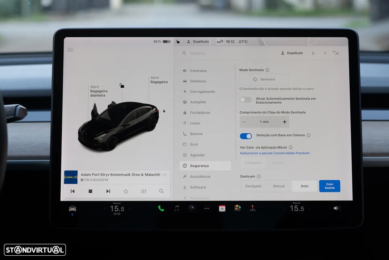Screen dimensions: 389x260
Task: Tap the volume speaker icon
Action: [x=336, y=208]
